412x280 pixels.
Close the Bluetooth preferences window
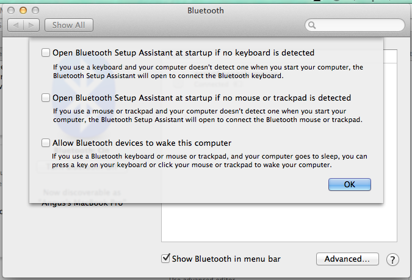12,11
